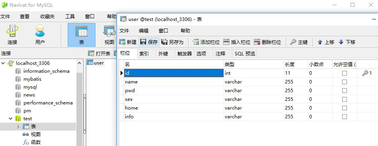The width and height of the screenshot is (378, 146).
Task: Open 文件 menu in main Navicat window
Action: coord(5,17)
